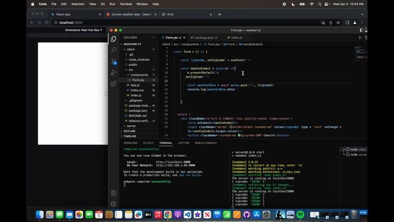This screenshot has height=222, width=394.
Task: Go back in the Chrome browser
Action: tap(31, 22)
